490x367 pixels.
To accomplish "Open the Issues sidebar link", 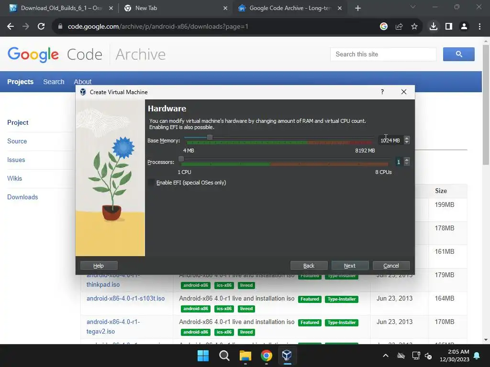I will tap(16, 160).
